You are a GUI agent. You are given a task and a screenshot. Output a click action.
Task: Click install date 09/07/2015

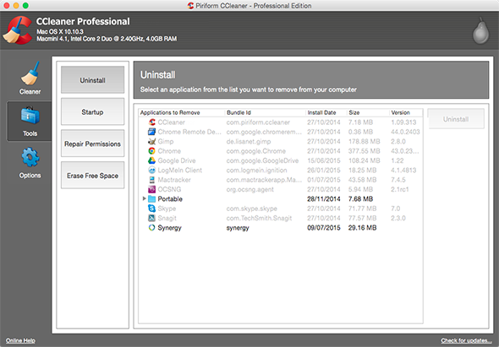(324, 227)
